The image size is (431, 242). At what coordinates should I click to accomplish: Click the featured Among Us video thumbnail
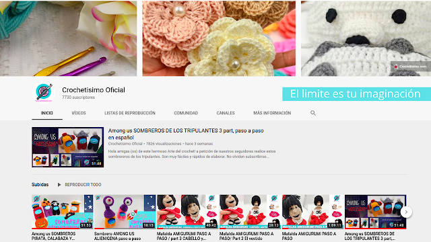pyautogui.click(x=67, y=147)
